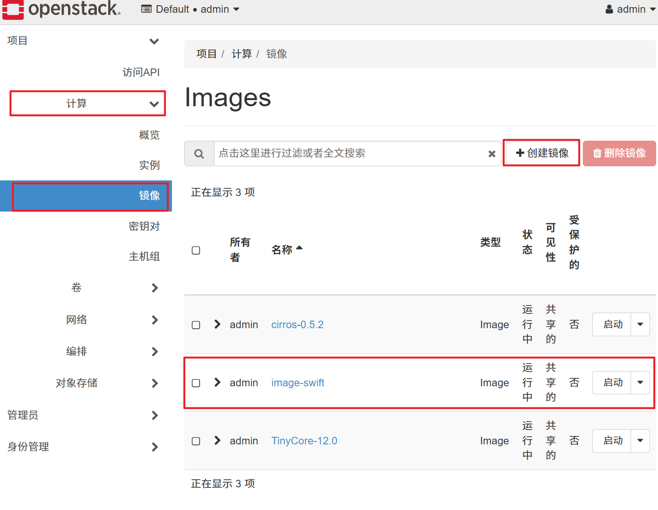Click the 所有者 column header
The width and height of the screenshot is (658, 510).
coord(240,250)
